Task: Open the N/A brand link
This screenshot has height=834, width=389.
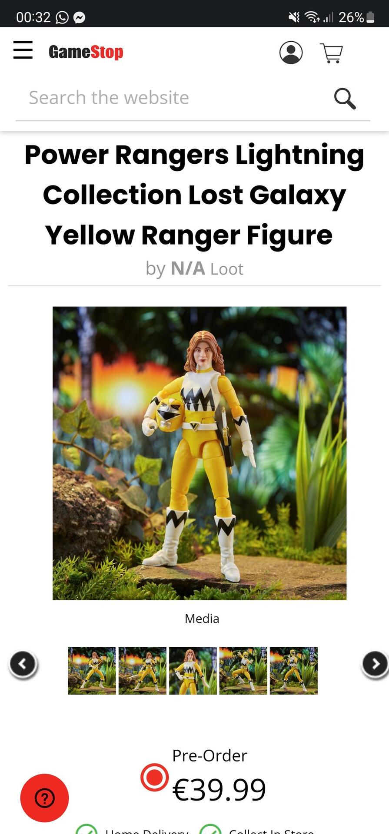Action: coord(188,268)
